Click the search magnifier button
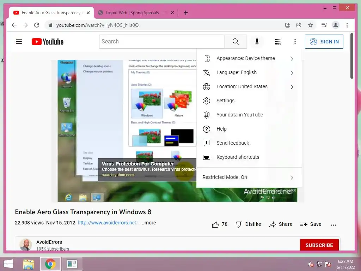 235,42
